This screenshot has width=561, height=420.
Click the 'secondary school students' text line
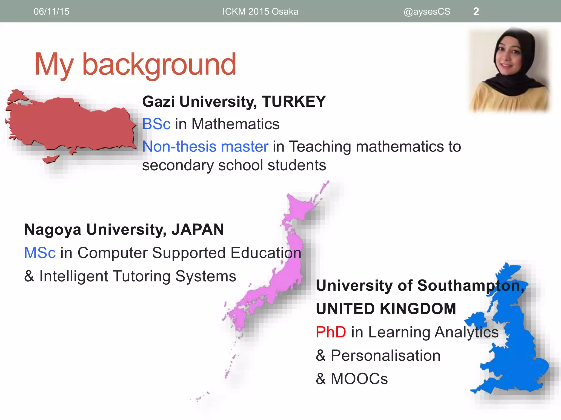[x=234, y=165]
